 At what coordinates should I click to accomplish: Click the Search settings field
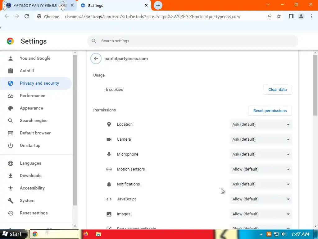[193, 41]
